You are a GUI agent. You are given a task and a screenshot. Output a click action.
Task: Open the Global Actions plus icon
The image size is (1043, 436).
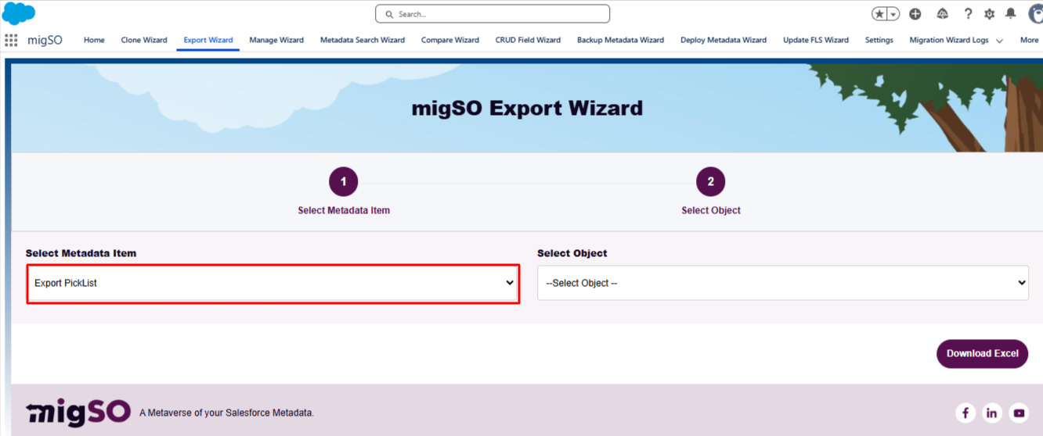(915, 14)
